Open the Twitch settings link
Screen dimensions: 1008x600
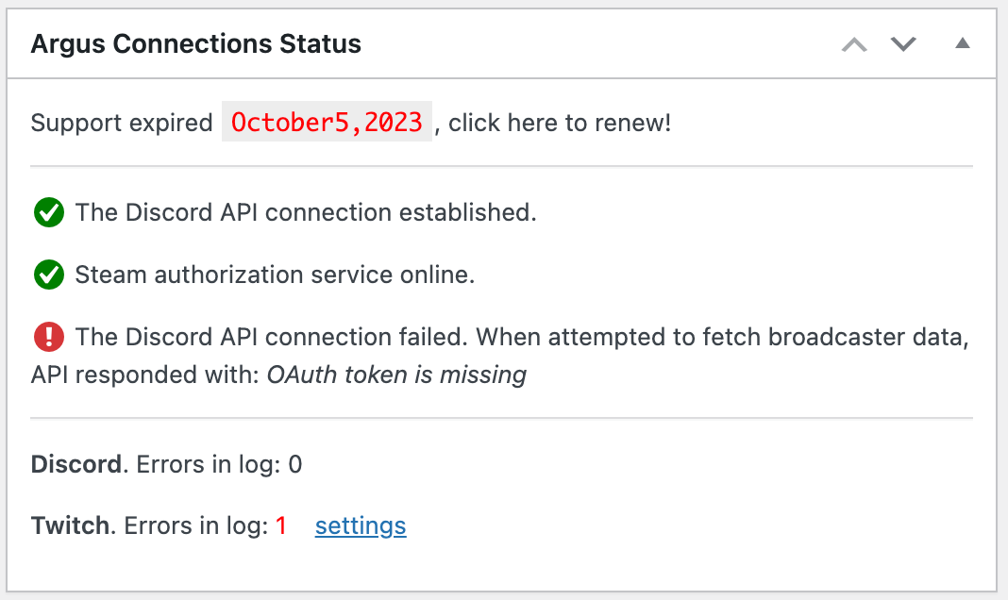tap(361, 525)
